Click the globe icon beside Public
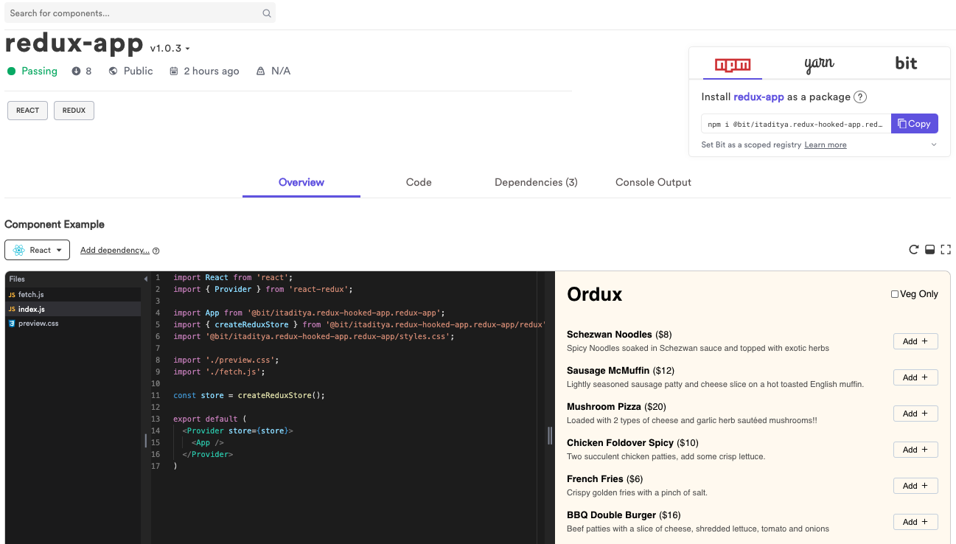This screenshot has width=956, height=544. coord(112,70)
